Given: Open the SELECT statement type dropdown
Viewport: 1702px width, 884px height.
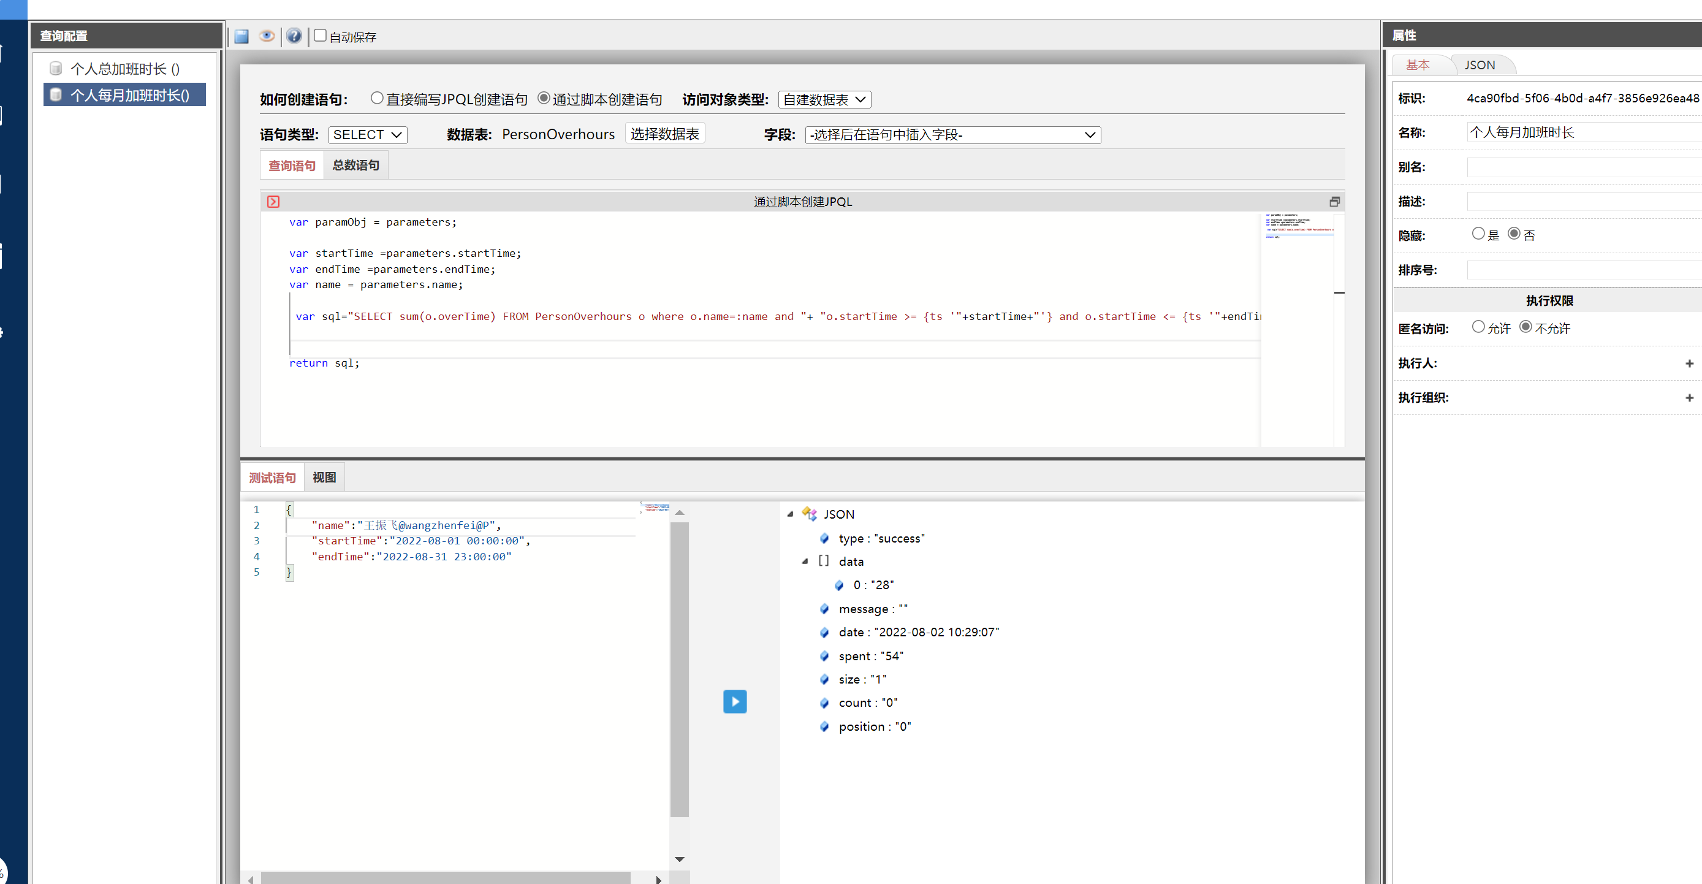Looking at the screenshot, I should [x=367, y=135].
